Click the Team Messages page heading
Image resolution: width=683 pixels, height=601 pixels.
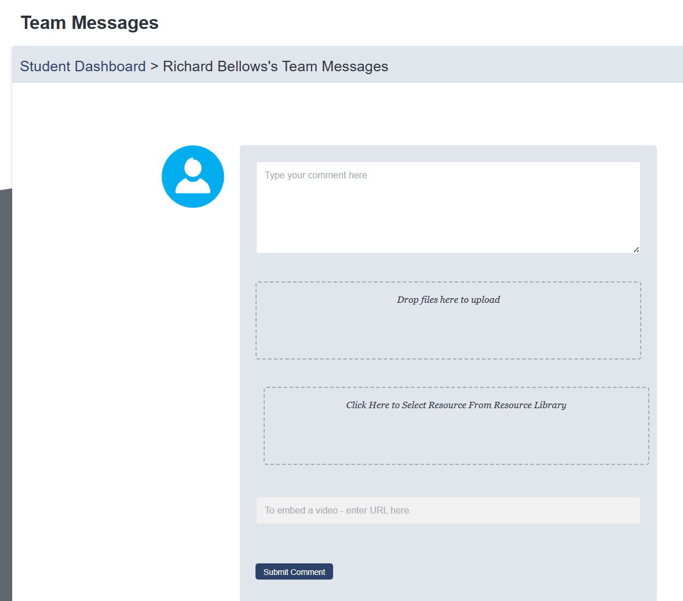tap(90, 23)
